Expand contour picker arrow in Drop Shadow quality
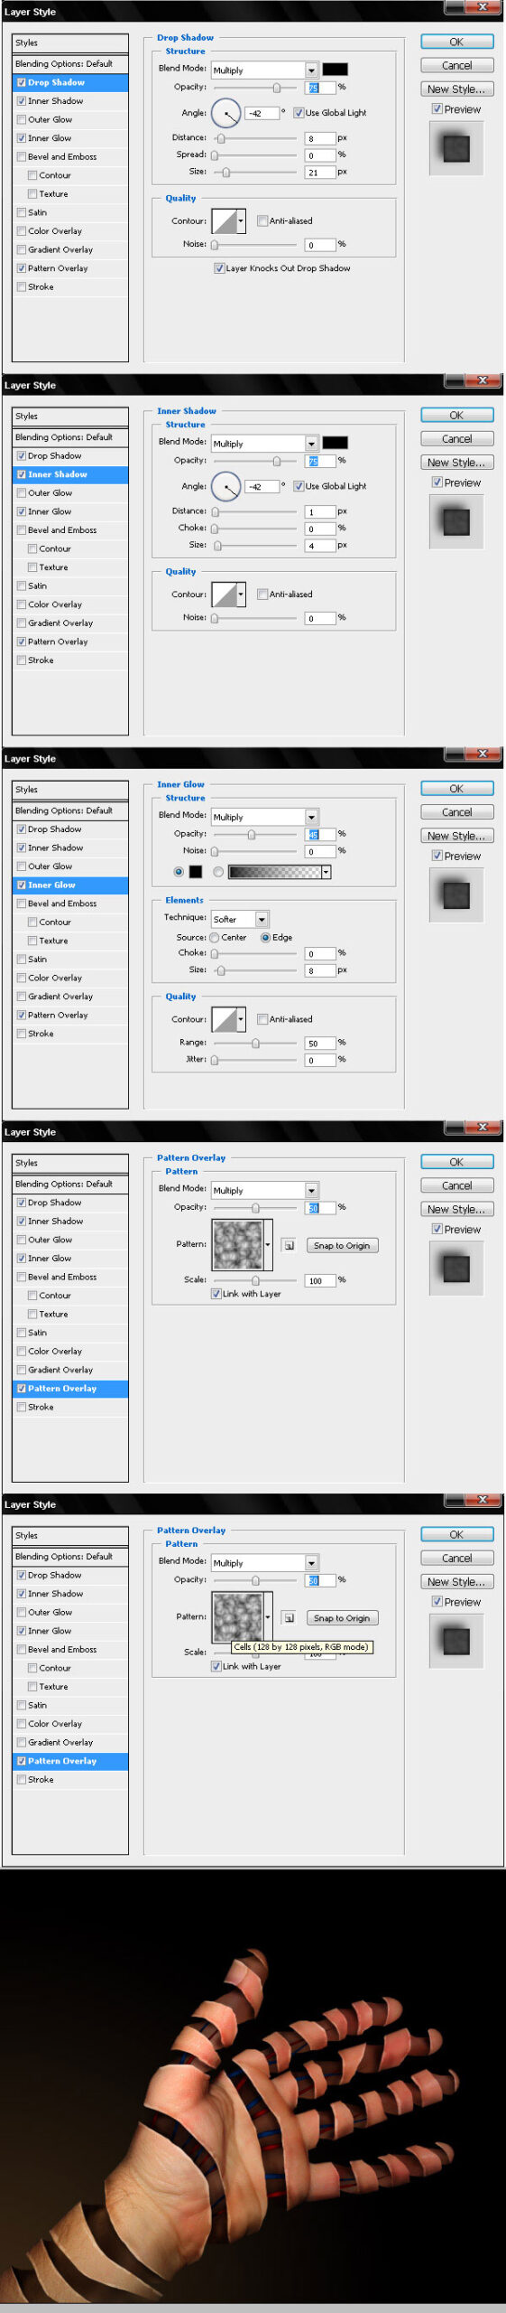This screenshot has width=506, height=2313. click(241, 220)
